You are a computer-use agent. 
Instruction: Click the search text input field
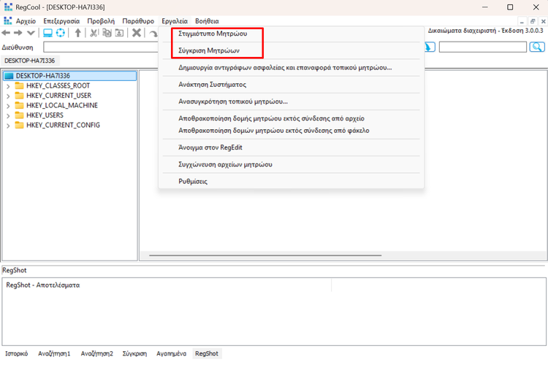[482, 47]
